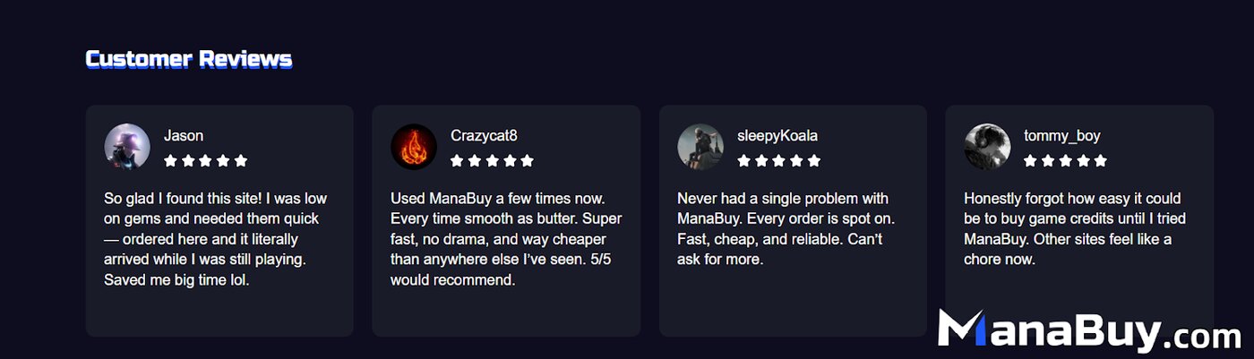The width and height of the screenshot is (1254, 359).
Task: Click the last star in tommy_boy's rating
Action: [x=1100, y=161]
